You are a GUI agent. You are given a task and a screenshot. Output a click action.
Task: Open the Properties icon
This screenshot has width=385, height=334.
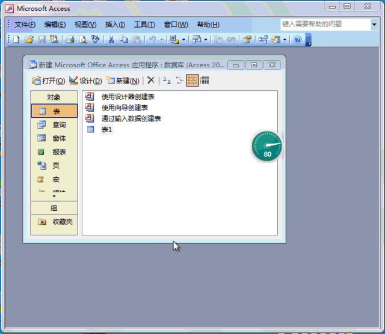click(247, 40)
